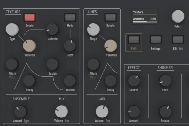189x126 pixels.
Task: Click the Mods Depth knob
Action: [70, 46]
